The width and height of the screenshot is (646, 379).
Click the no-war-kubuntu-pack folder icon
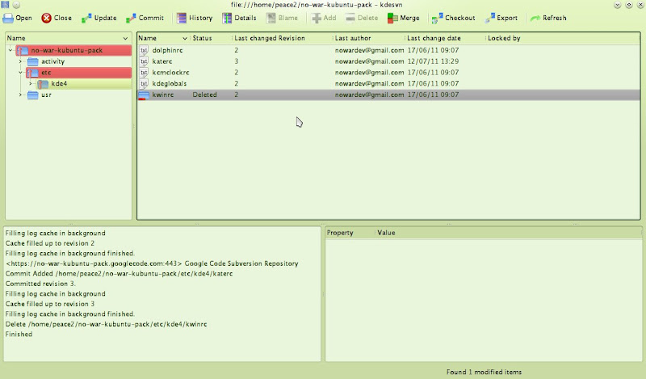pyautogui.click(x=23, y=50)
